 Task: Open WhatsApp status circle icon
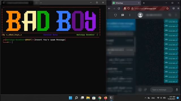pyautogui.click(x=115, y=15)
